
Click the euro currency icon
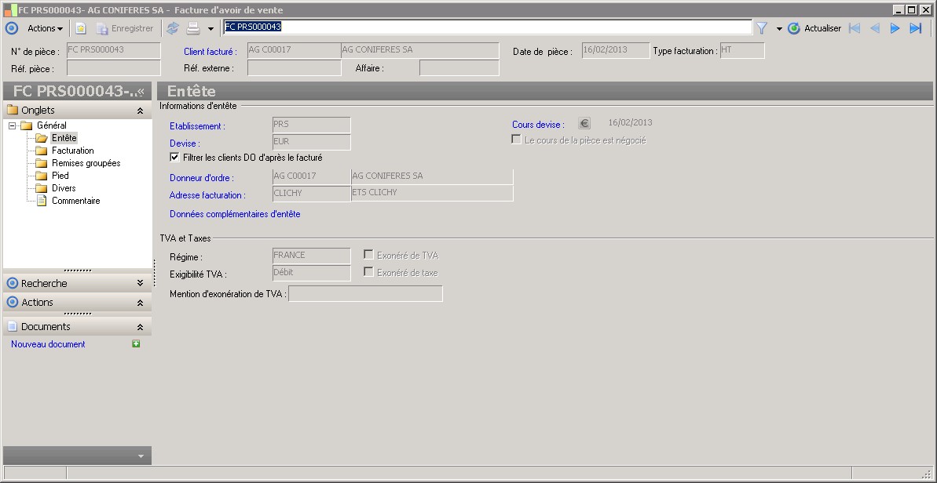tap(584, 123)
